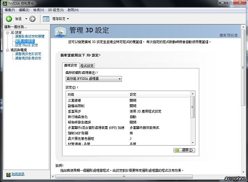
Task: Select the 最大預先著色圖框 setting row
Action: click(129, 139)
